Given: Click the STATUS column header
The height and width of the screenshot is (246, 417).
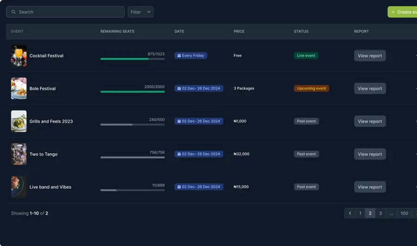Looking at the screenshot, I should 301,31.
